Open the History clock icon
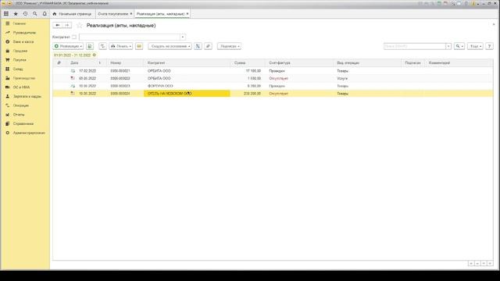 point(25,14)
